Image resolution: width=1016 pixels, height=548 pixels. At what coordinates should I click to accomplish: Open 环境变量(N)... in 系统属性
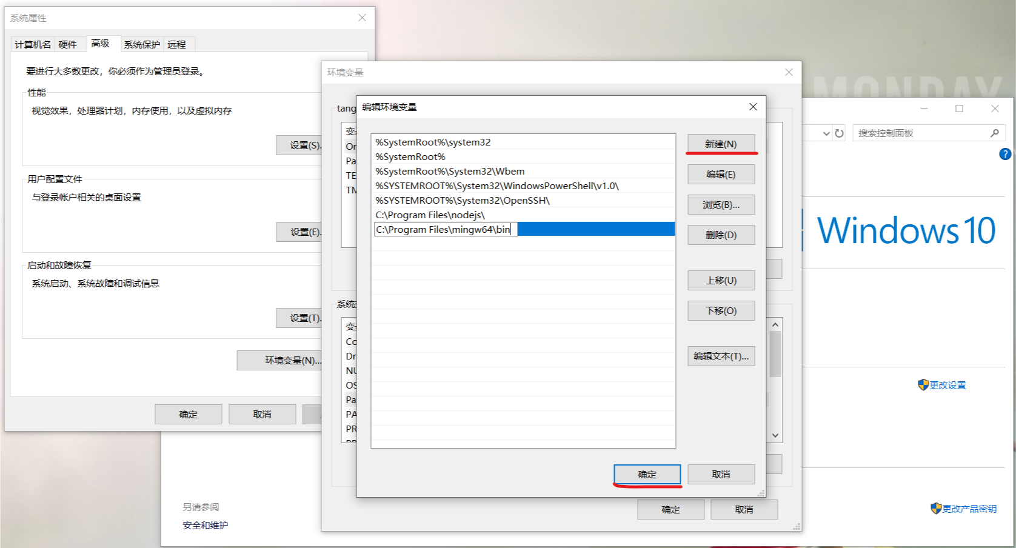279,360
